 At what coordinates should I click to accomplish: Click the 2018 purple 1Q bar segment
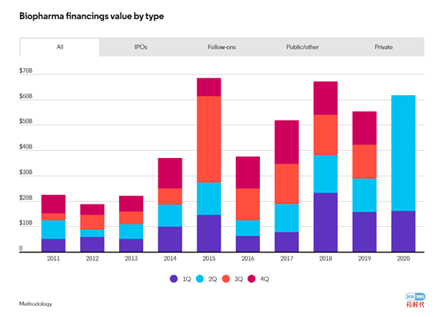[x=325, y=222]
